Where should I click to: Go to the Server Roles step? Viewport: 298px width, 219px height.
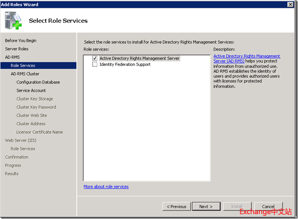click(x=16, y=49)
